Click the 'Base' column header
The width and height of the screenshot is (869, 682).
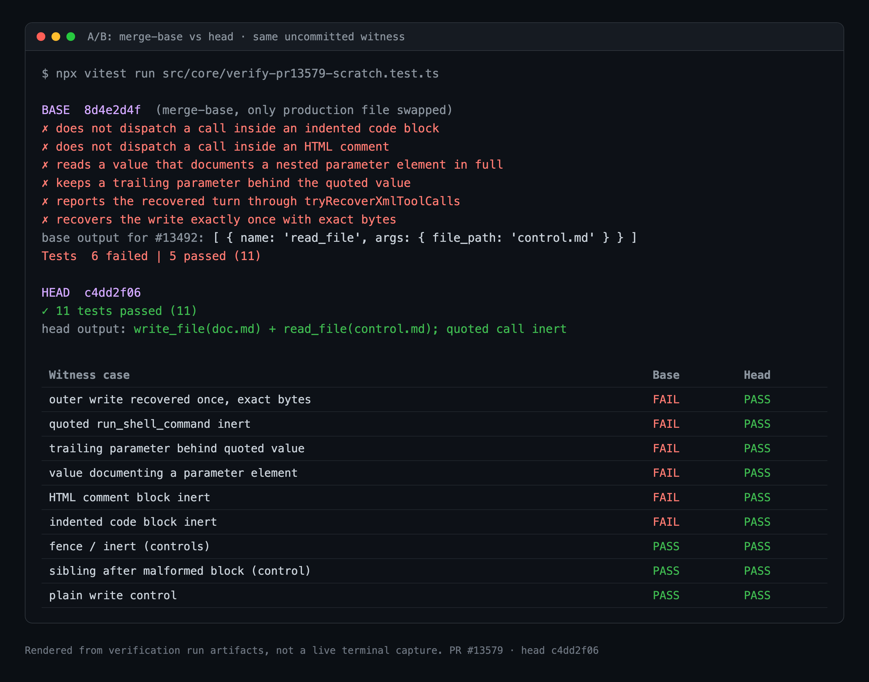coord(666,375)
